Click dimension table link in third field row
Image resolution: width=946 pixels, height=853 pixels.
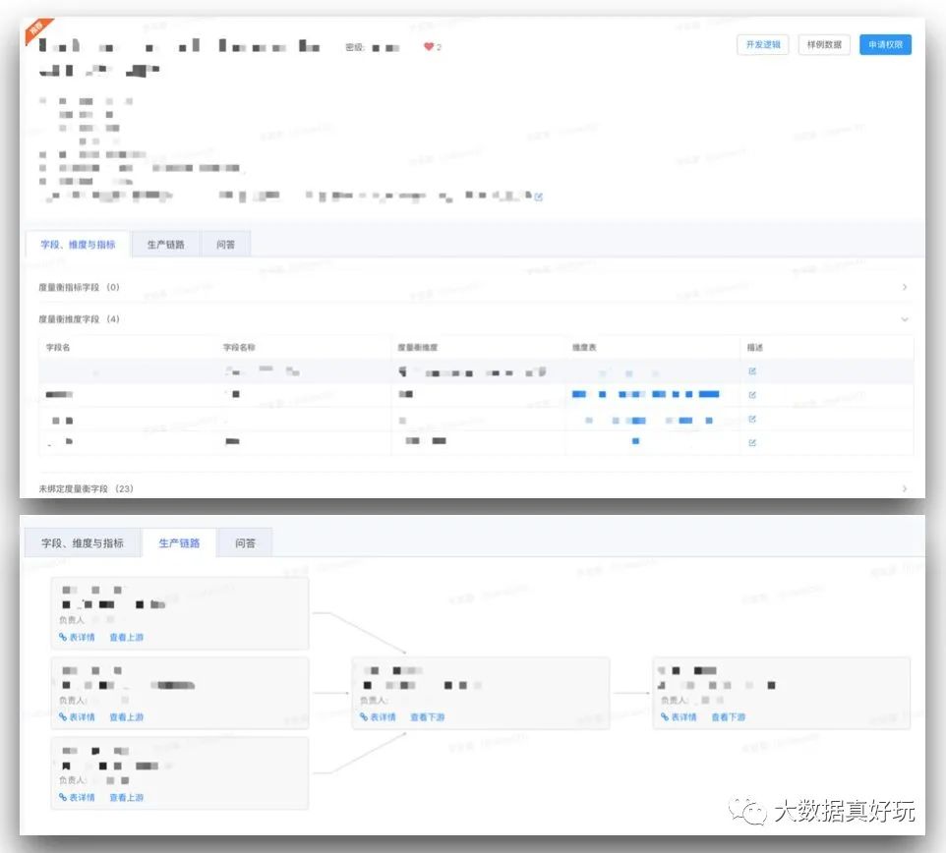(649, 421)
